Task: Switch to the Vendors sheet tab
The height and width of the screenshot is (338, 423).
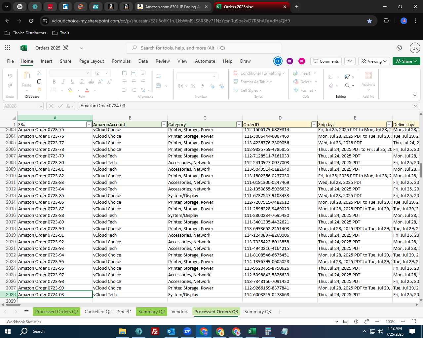Action: (180, 312)
